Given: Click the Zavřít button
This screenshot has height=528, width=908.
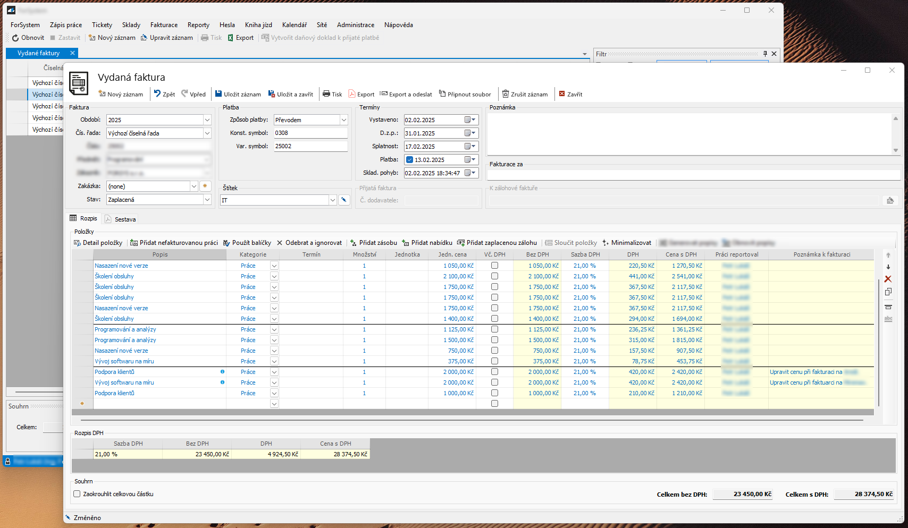Looking at the screenshot, I should (570, 94).
